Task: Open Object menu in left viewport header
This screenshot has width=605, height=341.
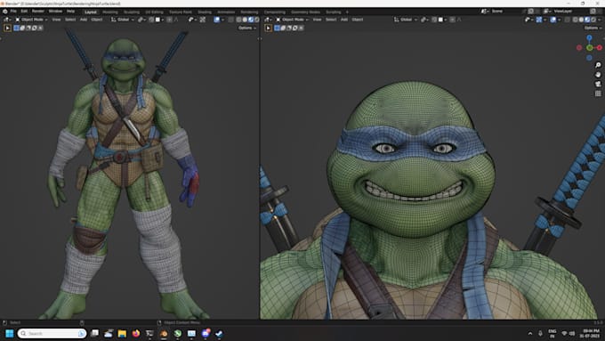Action: click(x=97, y=20)
